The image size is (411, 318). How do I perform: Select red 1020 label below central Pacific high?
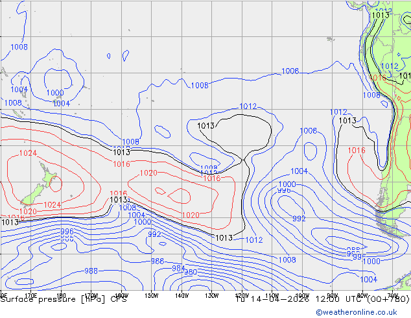(191, 215)
